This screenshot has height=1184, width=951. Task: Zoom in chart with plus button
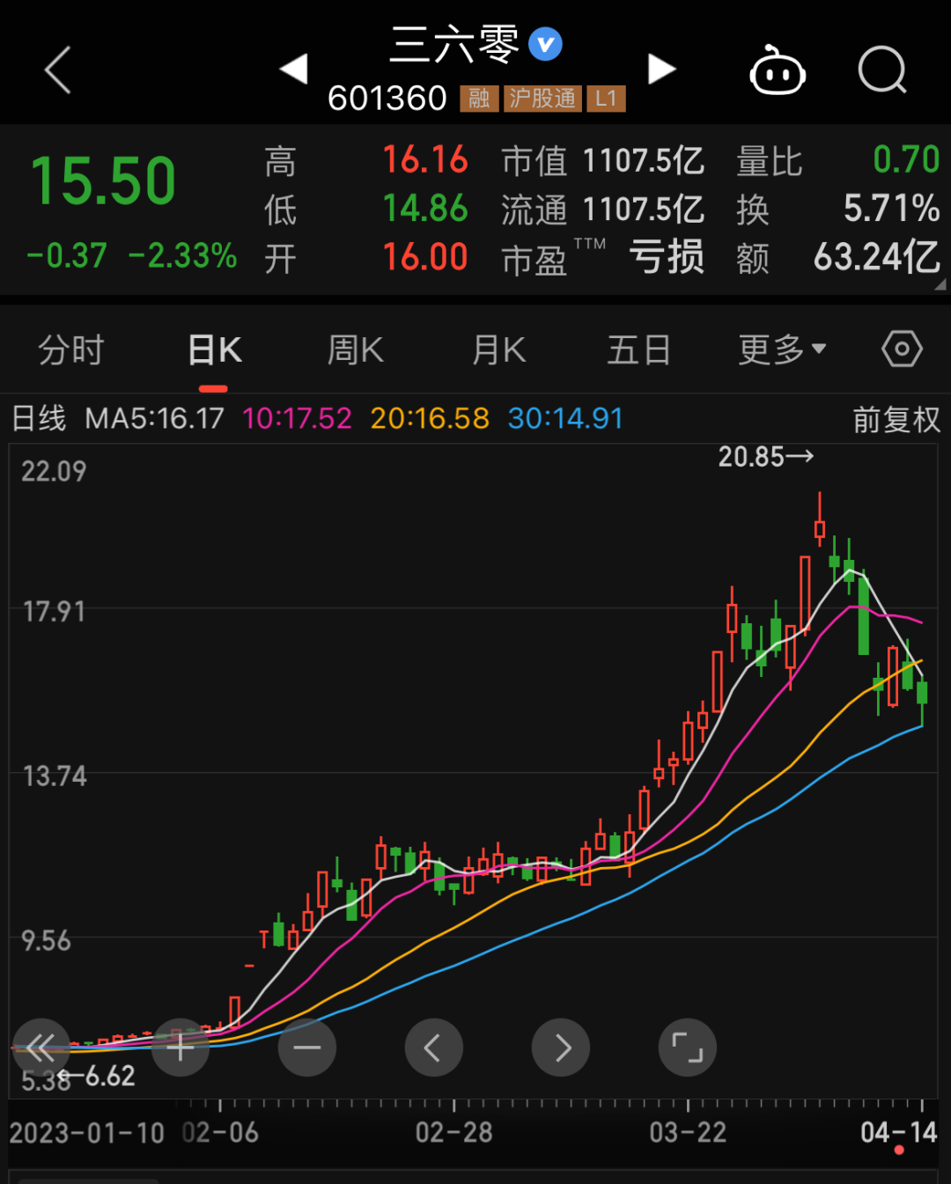tap(181, 1048)
